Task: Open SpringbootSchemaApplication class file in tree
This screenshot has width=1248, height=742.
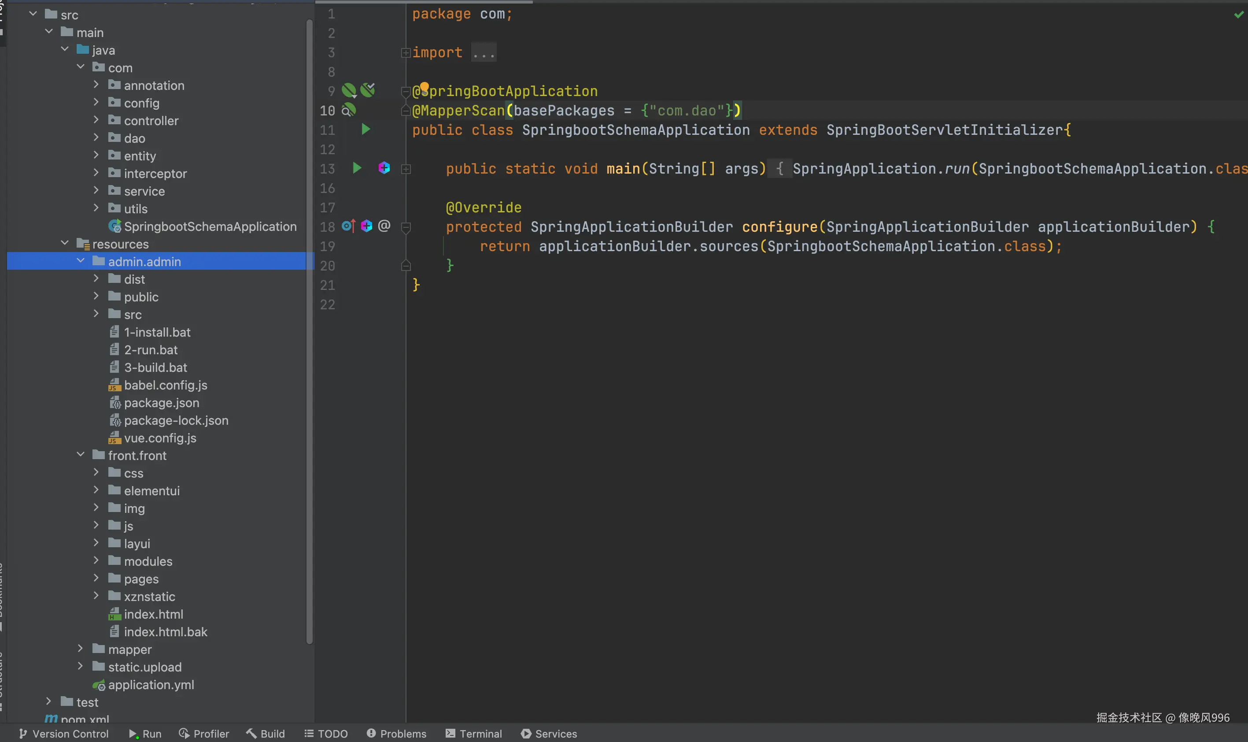Action: (210, 226)
